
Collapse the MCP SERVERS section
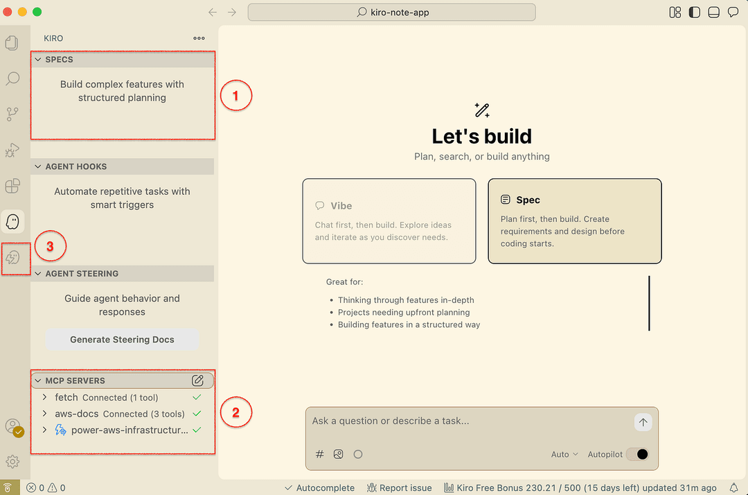click(x=37, y=381)
